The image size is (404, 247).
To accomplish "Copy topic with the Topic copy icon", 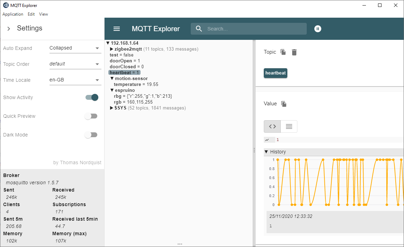I will (283, 52).
